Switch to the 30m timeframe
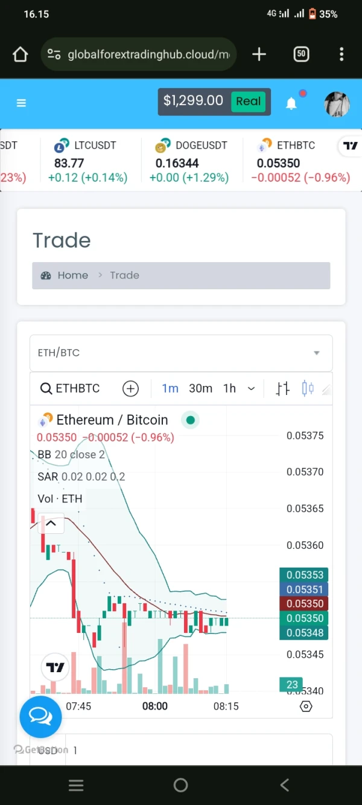 coord(200,388)
